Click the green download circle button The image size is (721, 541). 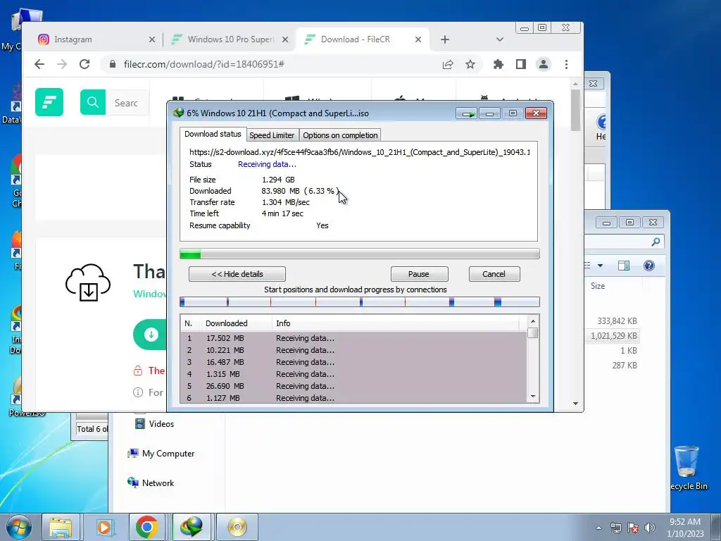(151, 335)
